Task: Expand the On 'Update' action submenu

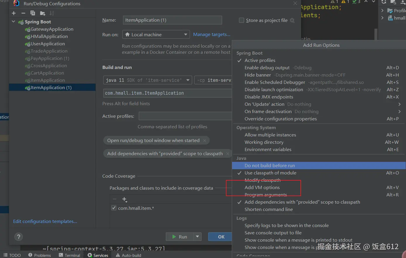Action: [399, 104]
